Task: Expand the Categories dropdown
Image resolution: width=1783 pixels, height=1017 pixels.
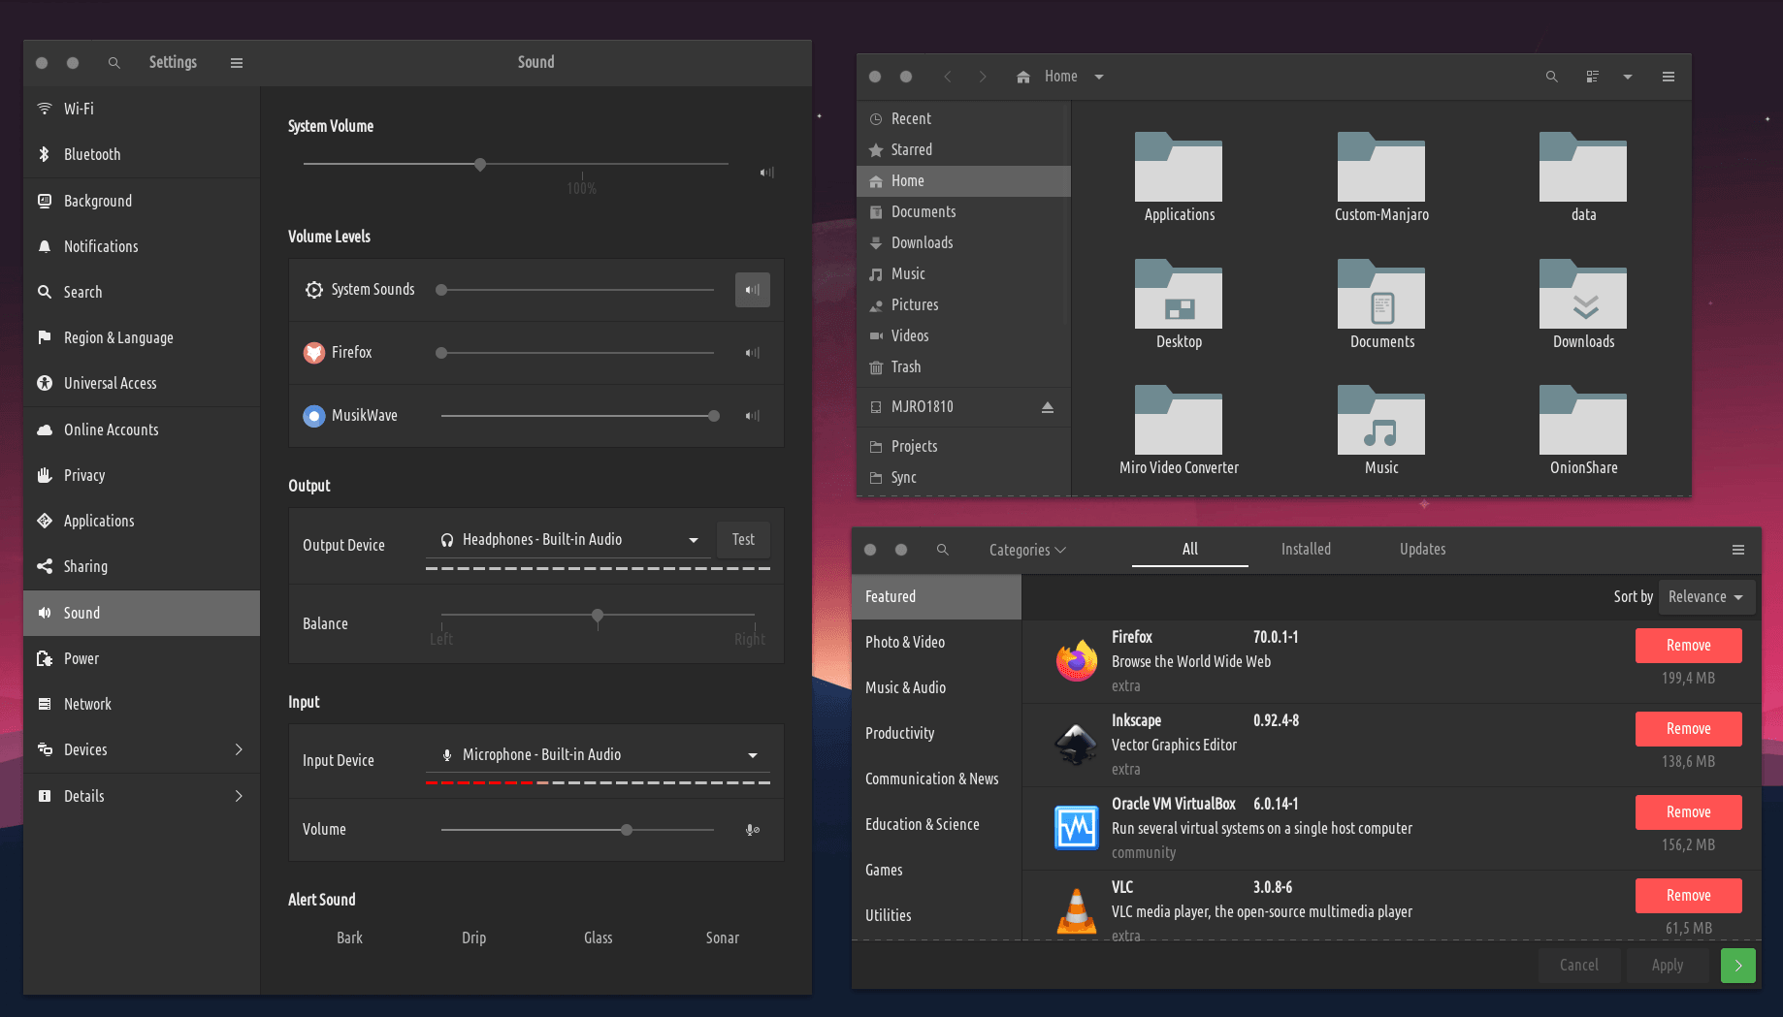Action: (x=1026, y=550)
